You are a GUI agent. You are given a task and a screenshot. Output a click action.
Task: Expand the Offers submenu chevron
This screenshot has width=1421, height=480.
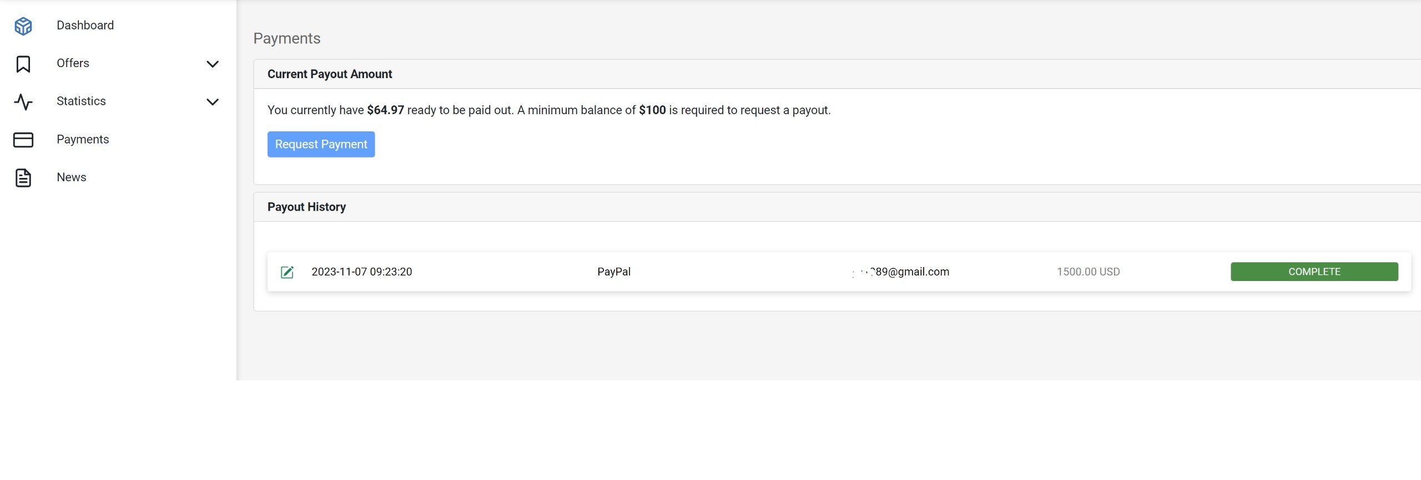coord(212,64)
